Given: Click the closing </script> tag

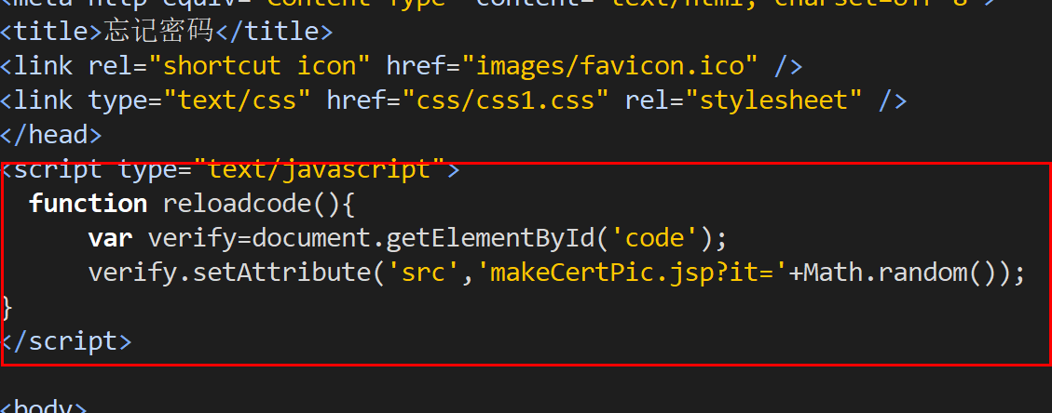Looking at the screenshot, I should [x=66, y=341].
